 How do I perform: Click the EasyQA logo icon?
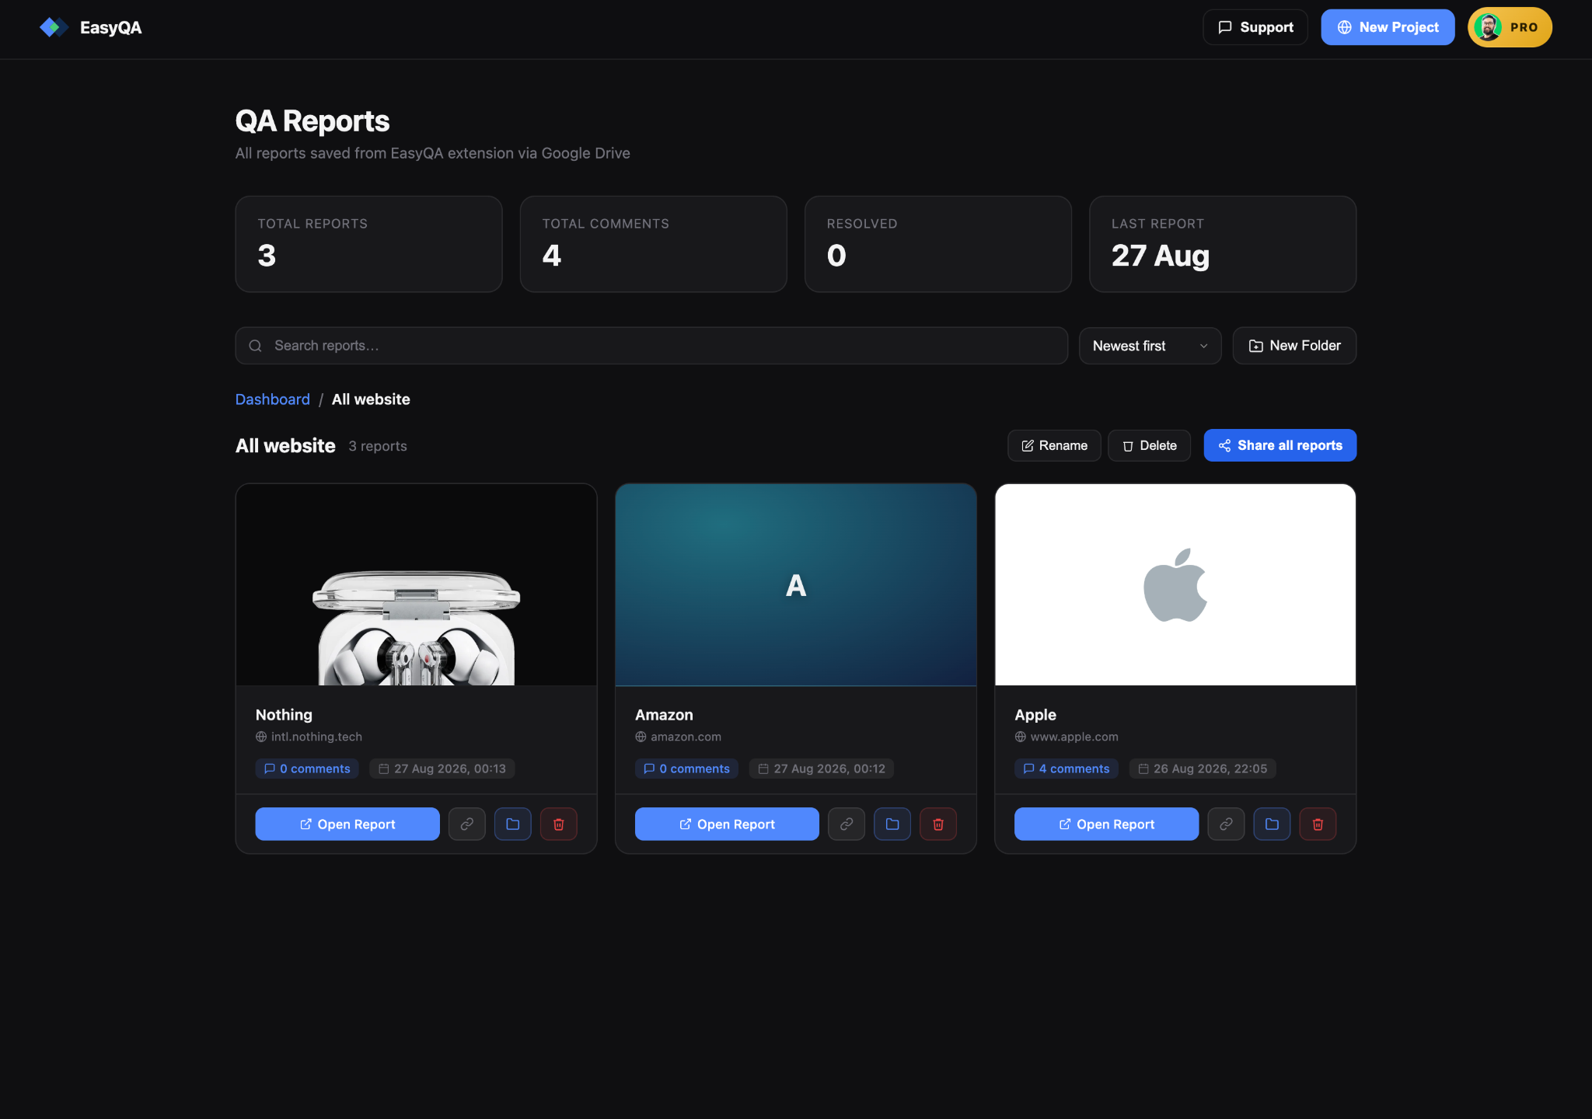(54, 27)
